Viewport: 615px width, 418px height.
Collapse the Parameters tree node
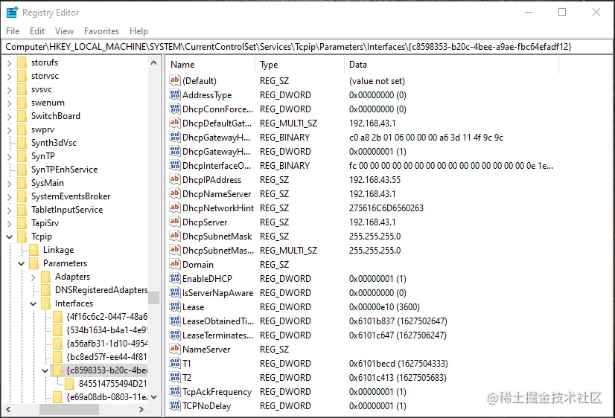[22, 263]
